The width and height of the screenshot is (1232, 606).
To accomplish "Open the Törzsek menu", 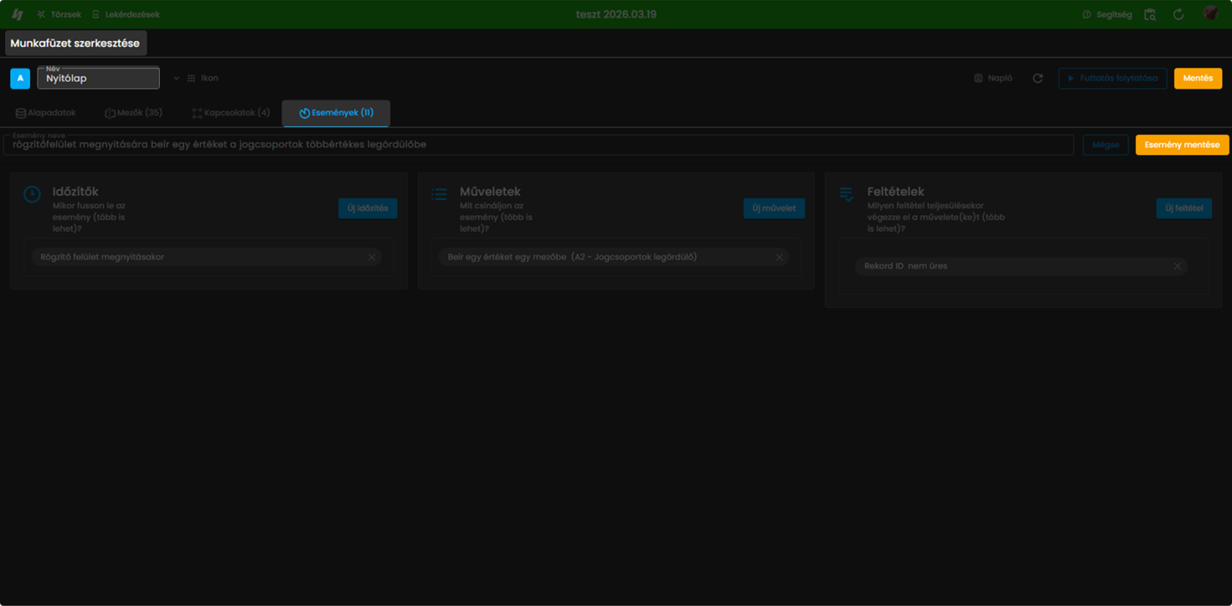I will [x=59, y=15].
